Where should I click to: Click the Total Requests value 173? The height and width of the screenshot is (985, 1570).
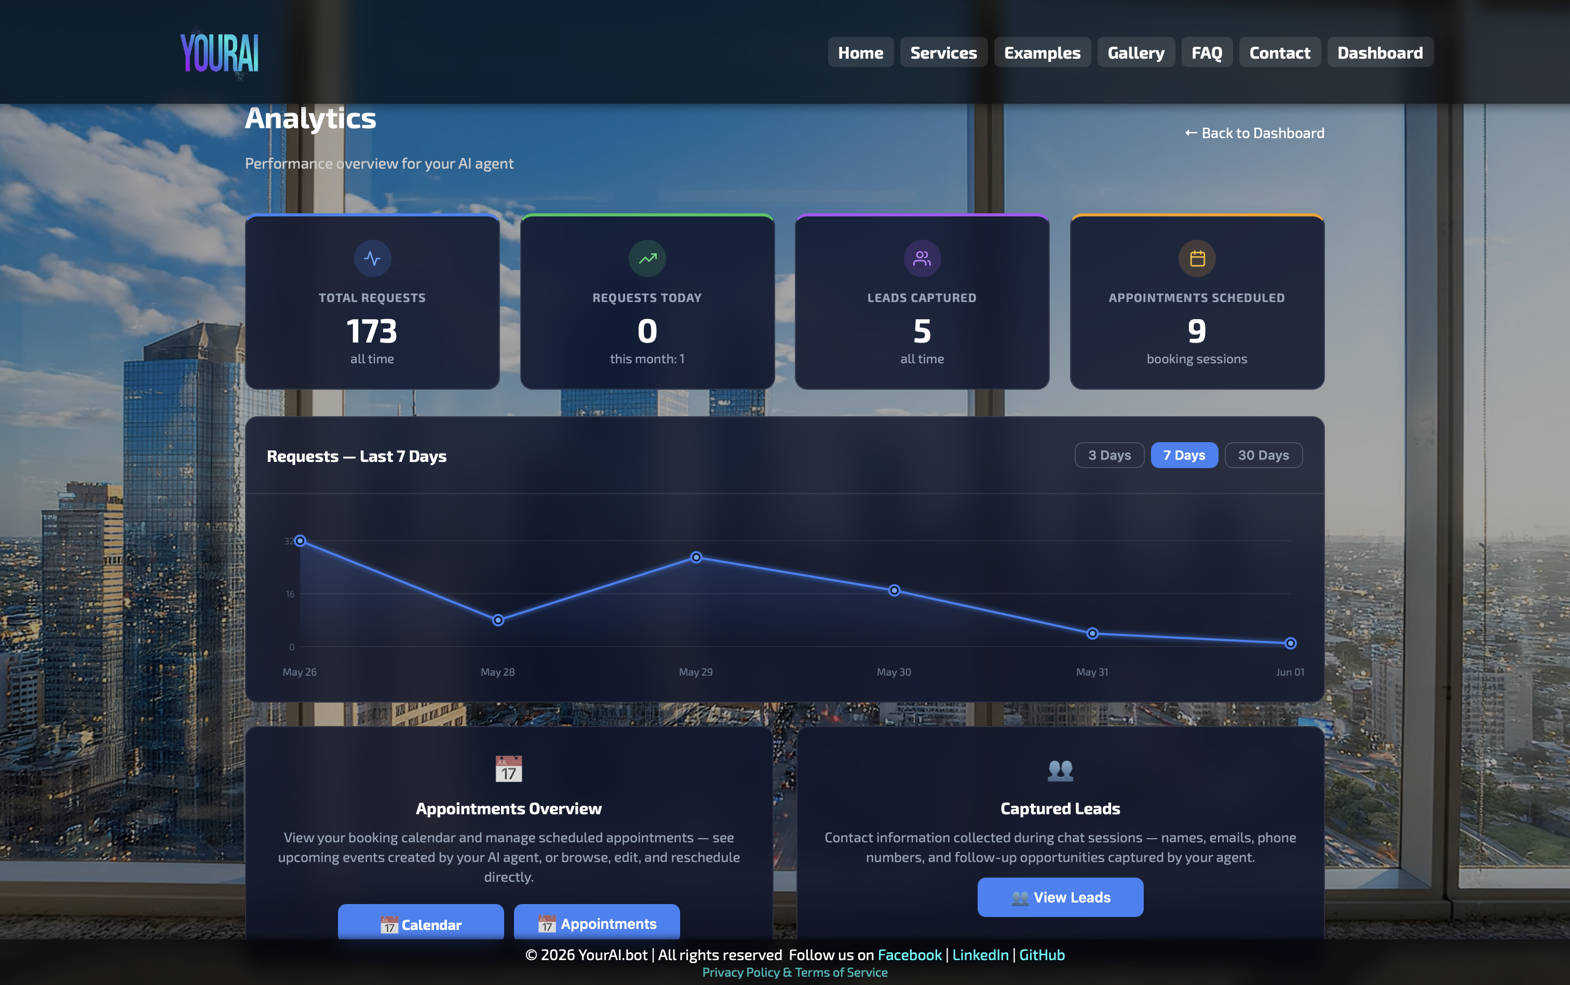click(x=372, y=331)
